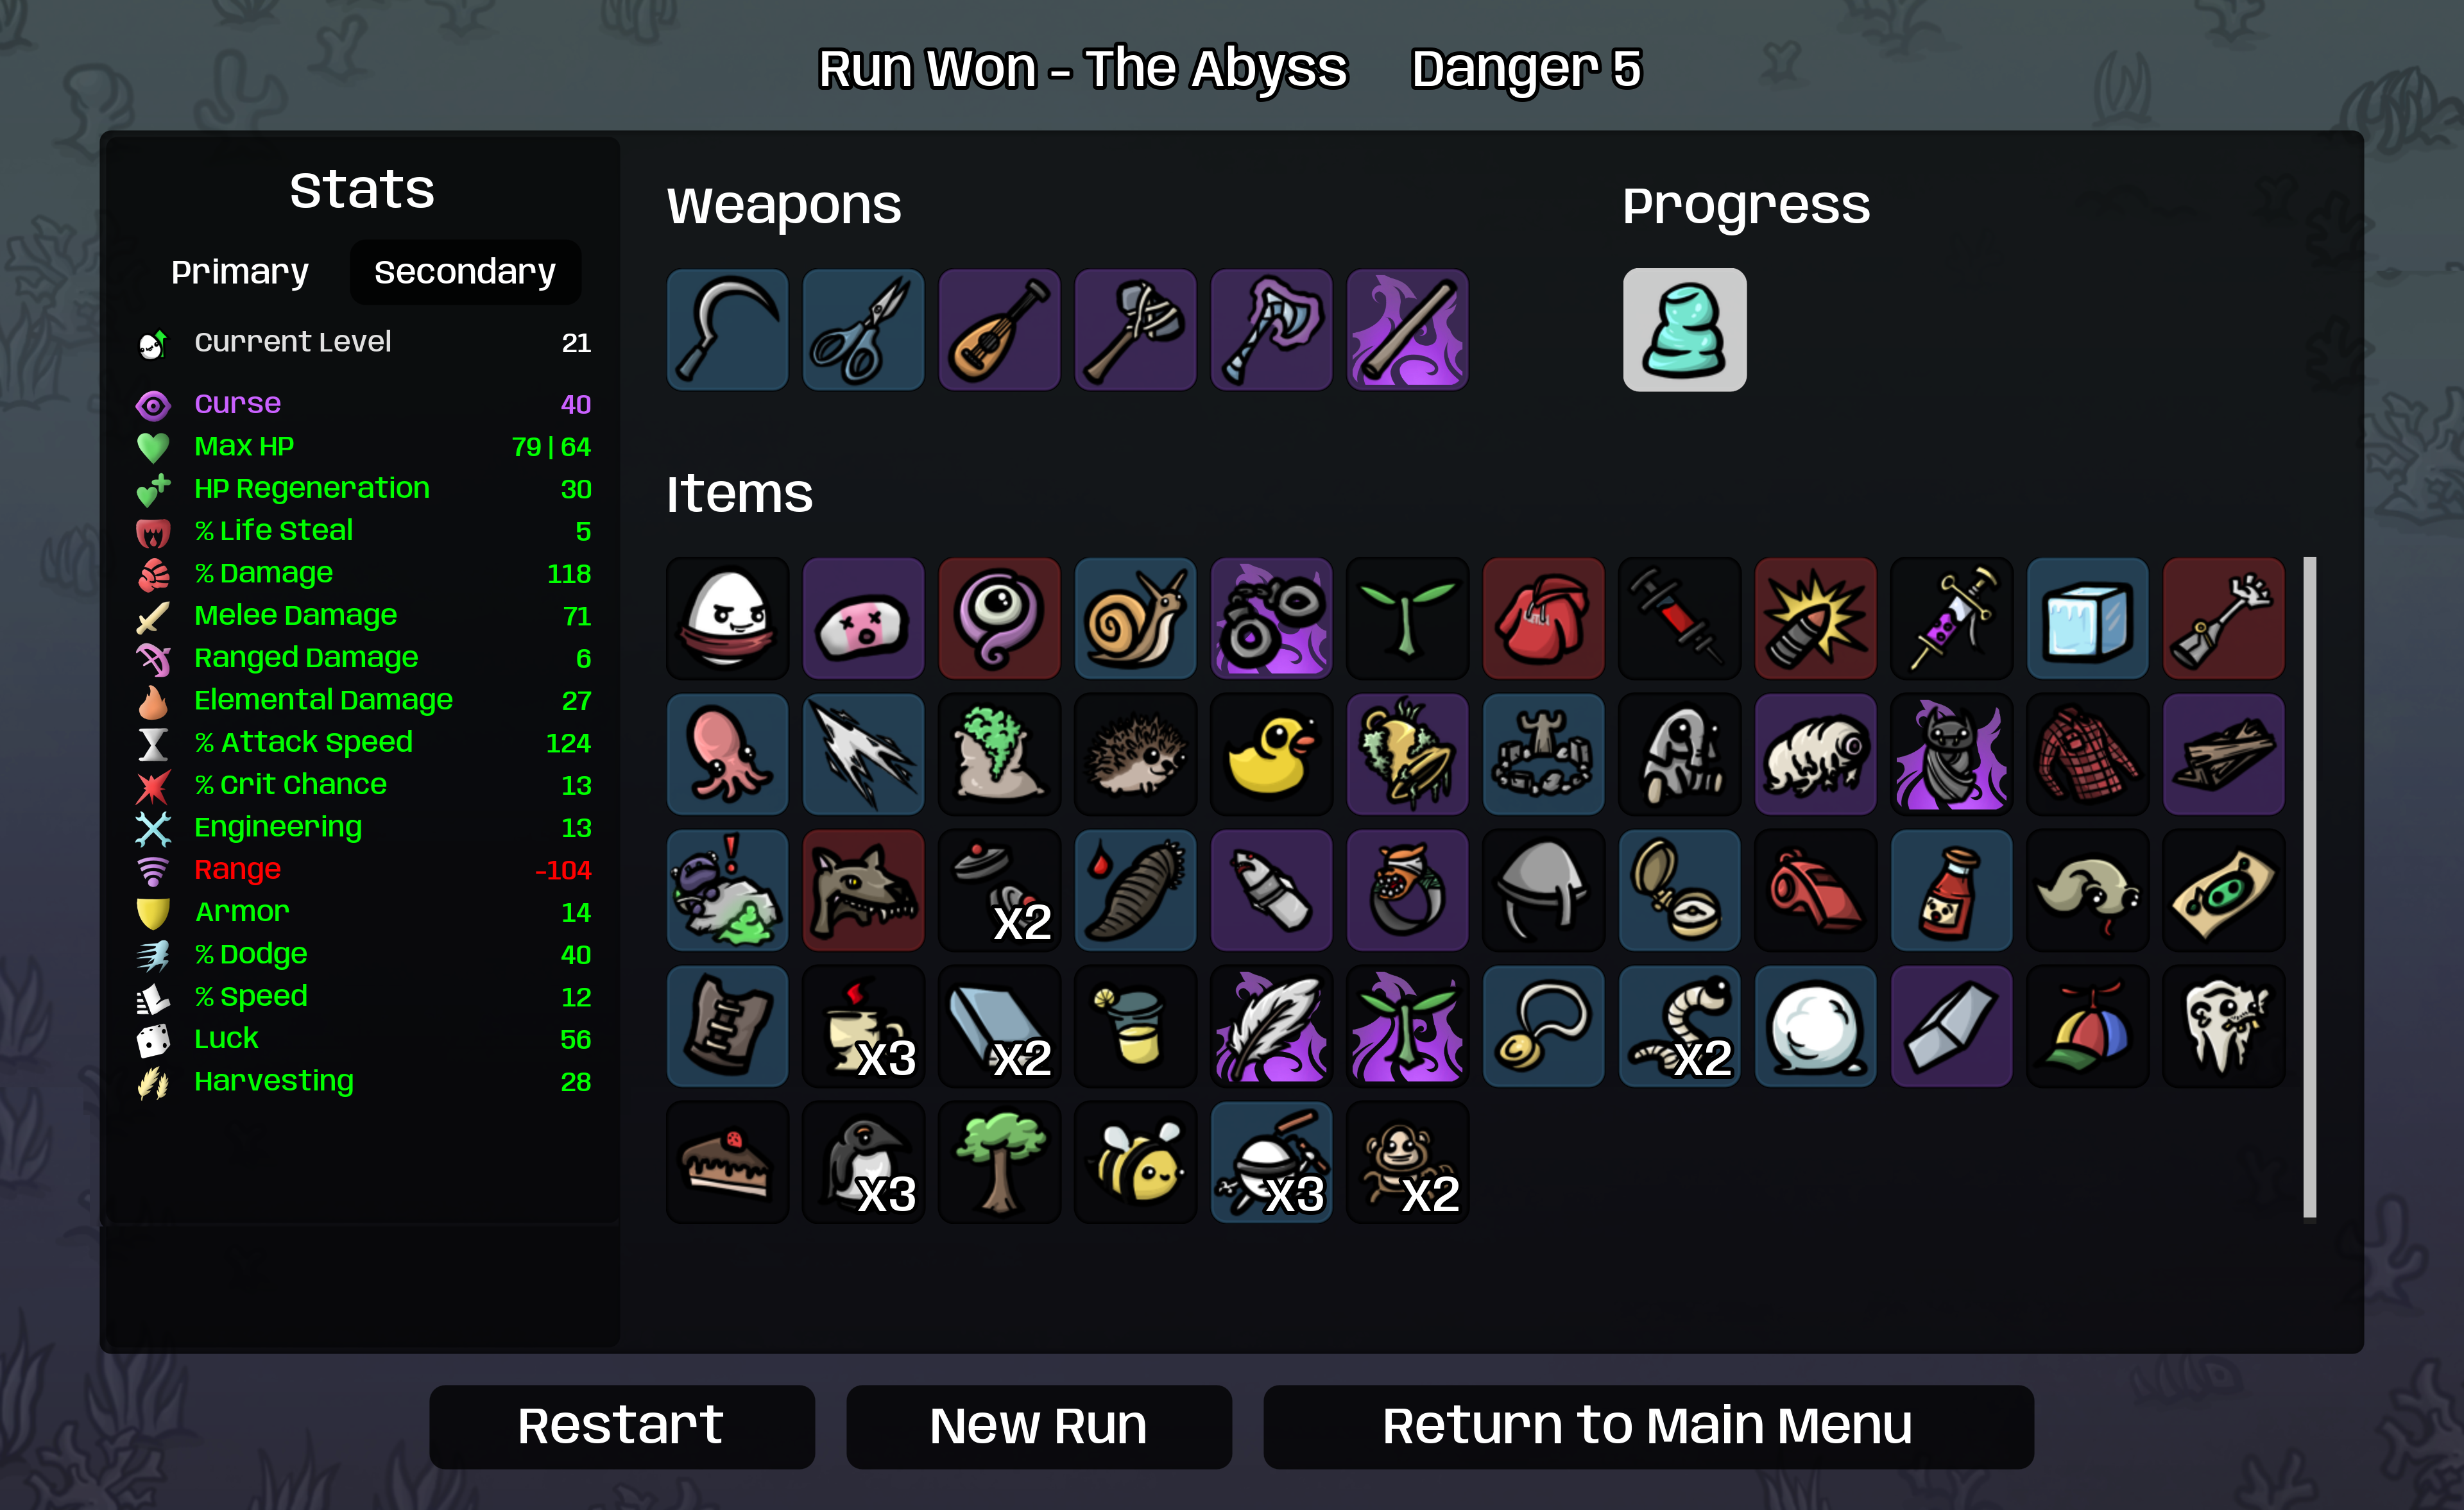Click the ice cube item icon
This screenshot has width=2464, height=1510.
[2087, 618]
